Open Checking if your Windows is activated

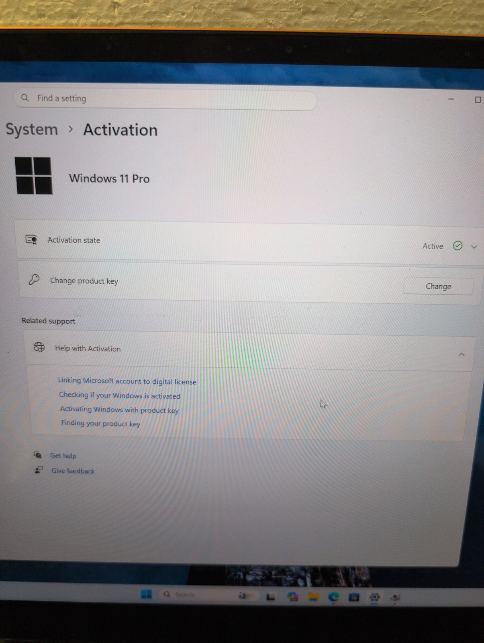click(x=120, y=395)
